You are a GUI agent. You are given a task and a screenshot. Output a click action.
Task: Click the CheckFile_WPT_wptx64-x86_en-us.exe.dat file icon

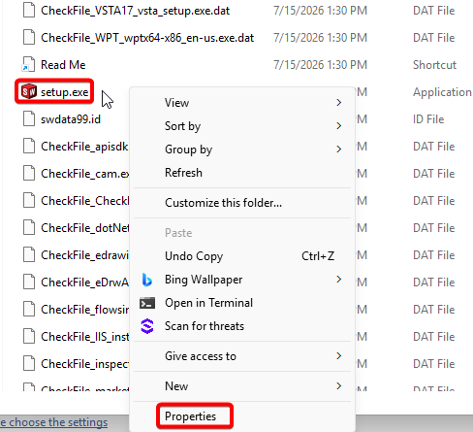[29, 37]
